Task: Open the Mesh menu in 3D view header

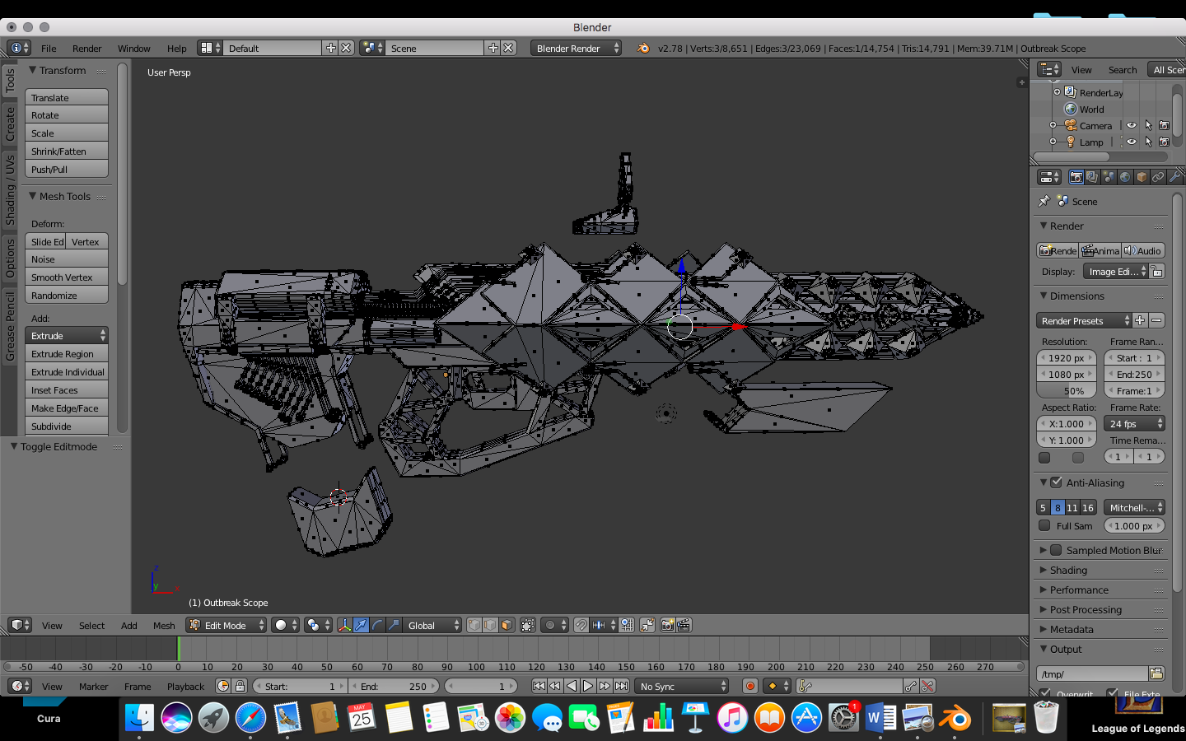Action: click(164, 626)
